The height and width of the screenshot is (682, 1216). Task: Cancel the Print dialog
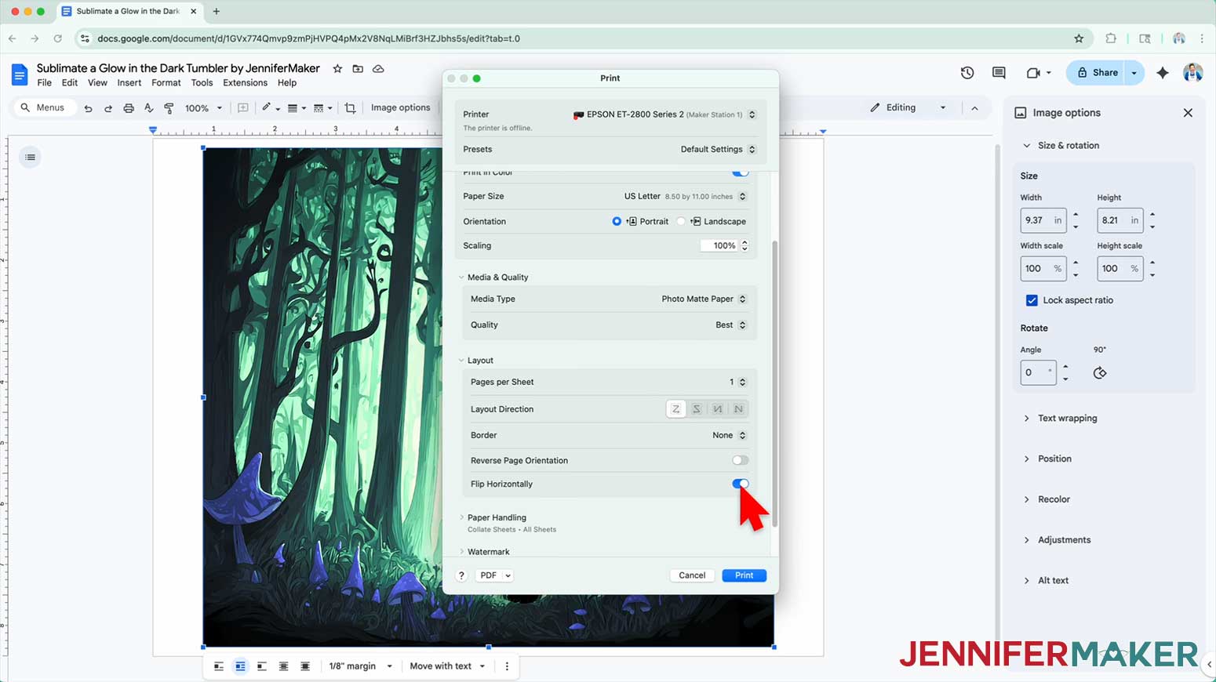tap(692, 575)
